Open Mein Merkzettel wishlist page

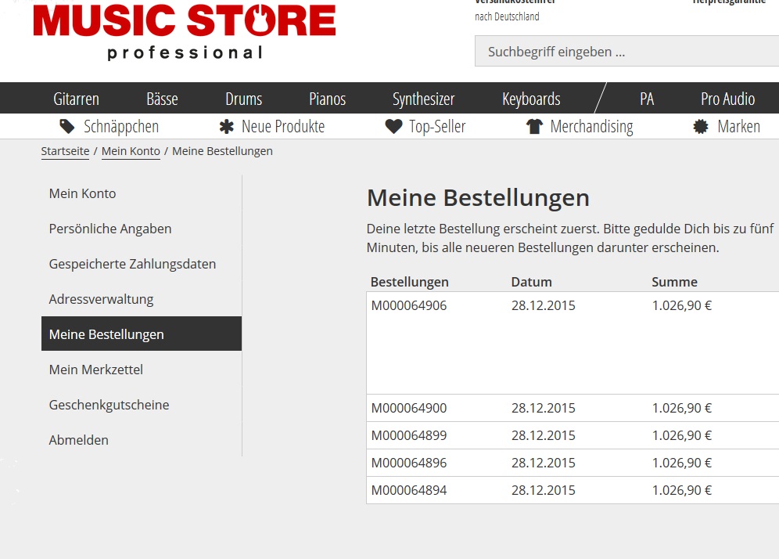pos(95,370)
